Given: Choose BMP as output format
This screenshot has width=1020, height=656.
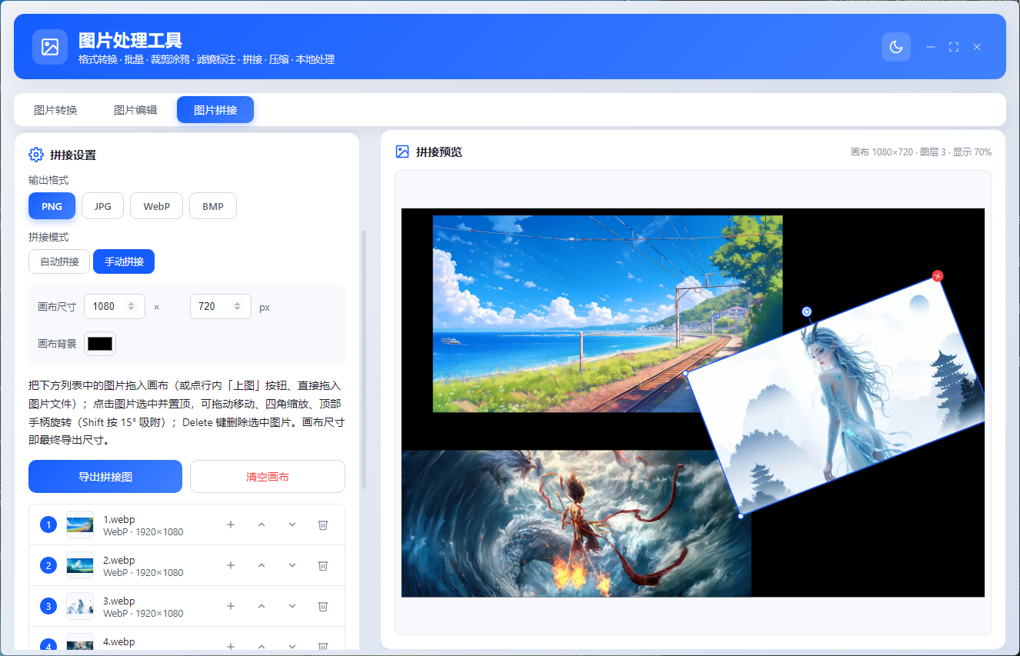Looking at the screenshot, I should 213,206.
